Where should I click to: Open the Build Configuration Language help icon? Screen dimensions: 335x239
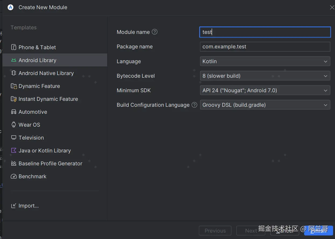194,105
